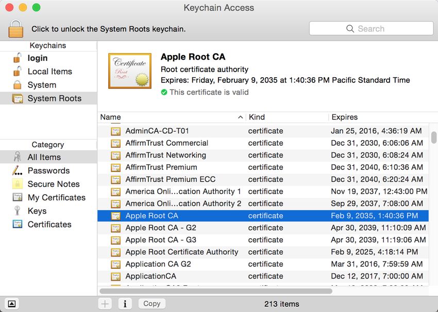Click the Secure Notes yellow note icon
Screen dimensions: 438x312
pyautogui.click(x=18, y=184)
